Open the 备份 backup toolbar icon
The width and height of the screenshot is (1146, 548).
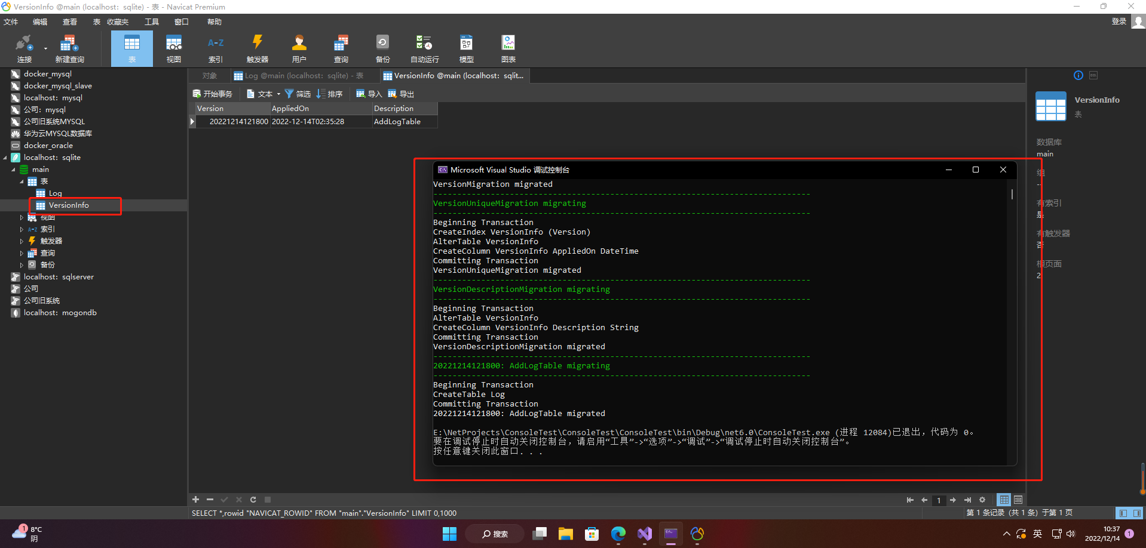click(x=383, y=48)
